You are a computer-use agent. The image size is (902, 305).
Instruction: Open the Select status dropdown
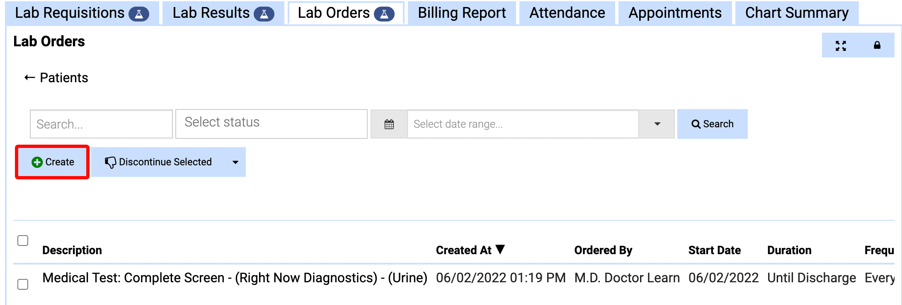272,124
